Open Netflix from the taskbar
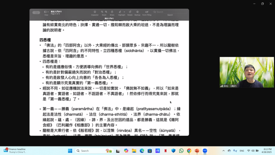 tap(165, 151)
